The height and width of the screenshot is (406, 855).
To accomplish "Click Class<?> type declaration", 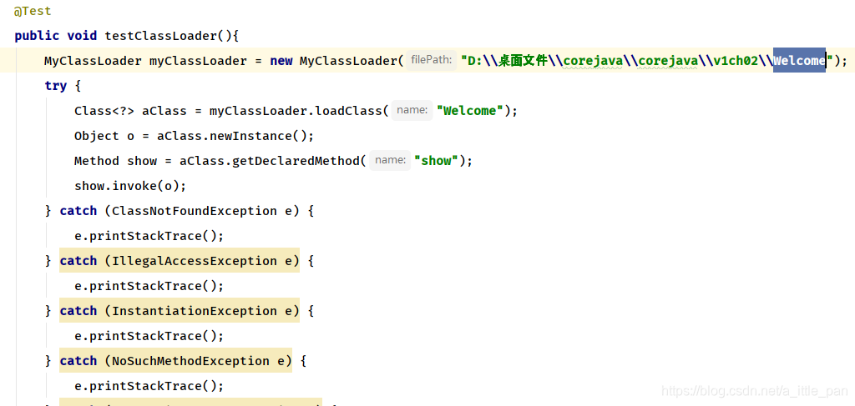I will click(104, 111).
